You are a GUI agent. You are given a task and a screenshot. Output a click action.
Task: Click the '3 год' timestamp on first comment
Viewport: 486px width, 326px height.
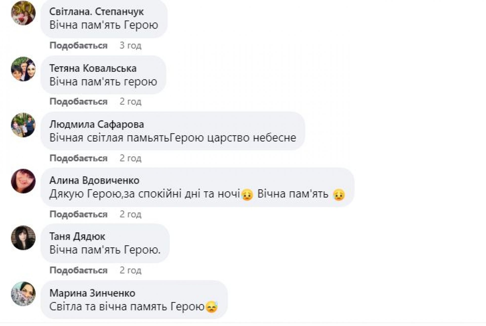(130, 45)
